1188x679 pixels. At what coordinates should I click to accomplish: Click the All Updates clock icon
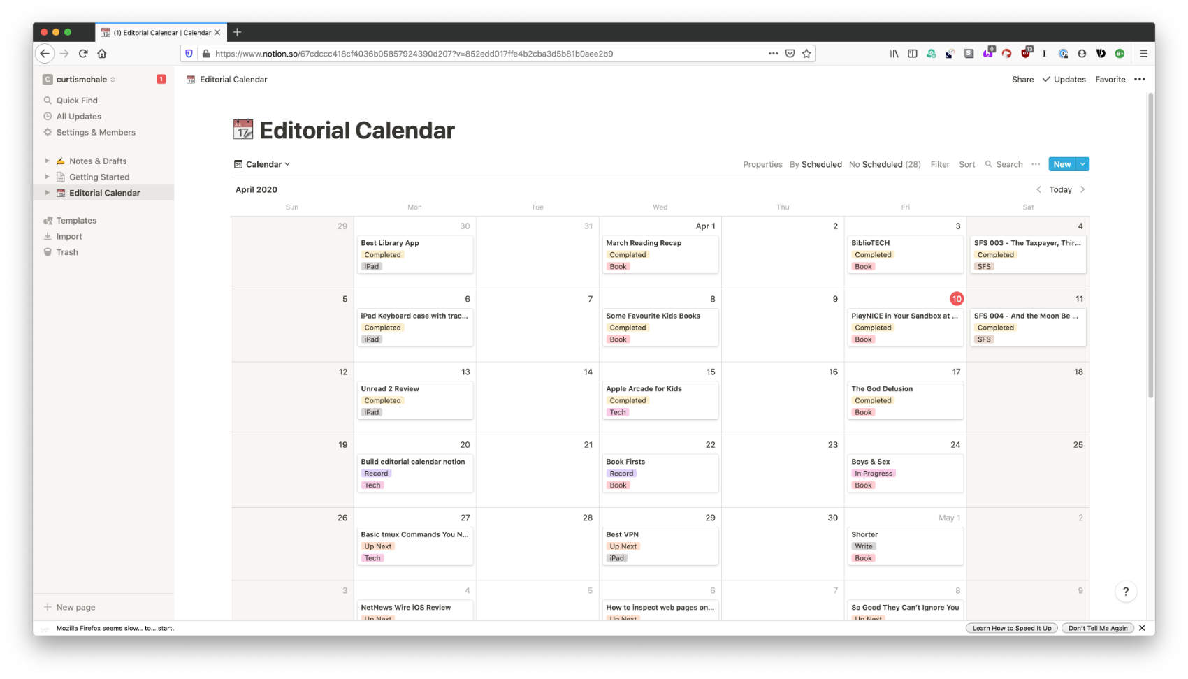pos(47,116)
